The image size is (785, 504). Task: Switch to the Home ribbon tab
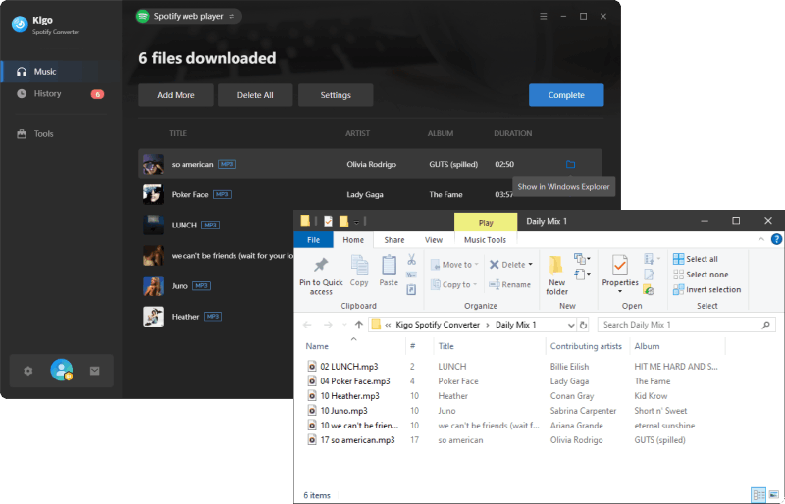click(353, 239)
